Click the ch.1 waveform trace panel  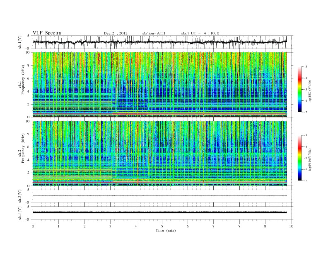(162, 42)
